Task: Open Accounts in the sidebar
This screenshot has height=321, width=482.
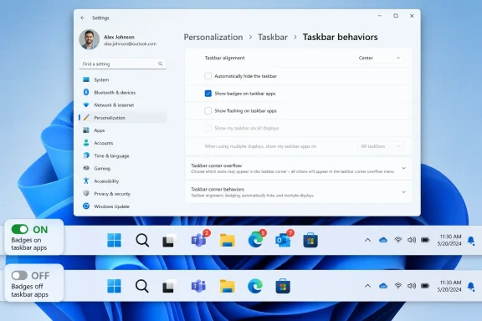Action: coord(123,143)
